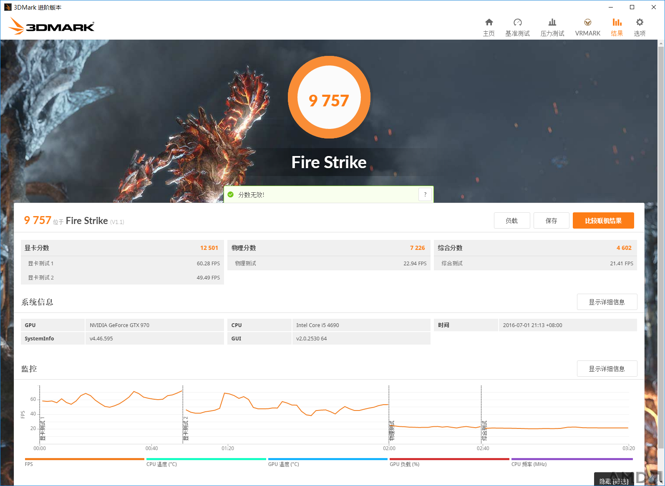Click the Fire Strike banner title
The height and width of the screenshot is (486, 665).
click(x=329, y=162)
